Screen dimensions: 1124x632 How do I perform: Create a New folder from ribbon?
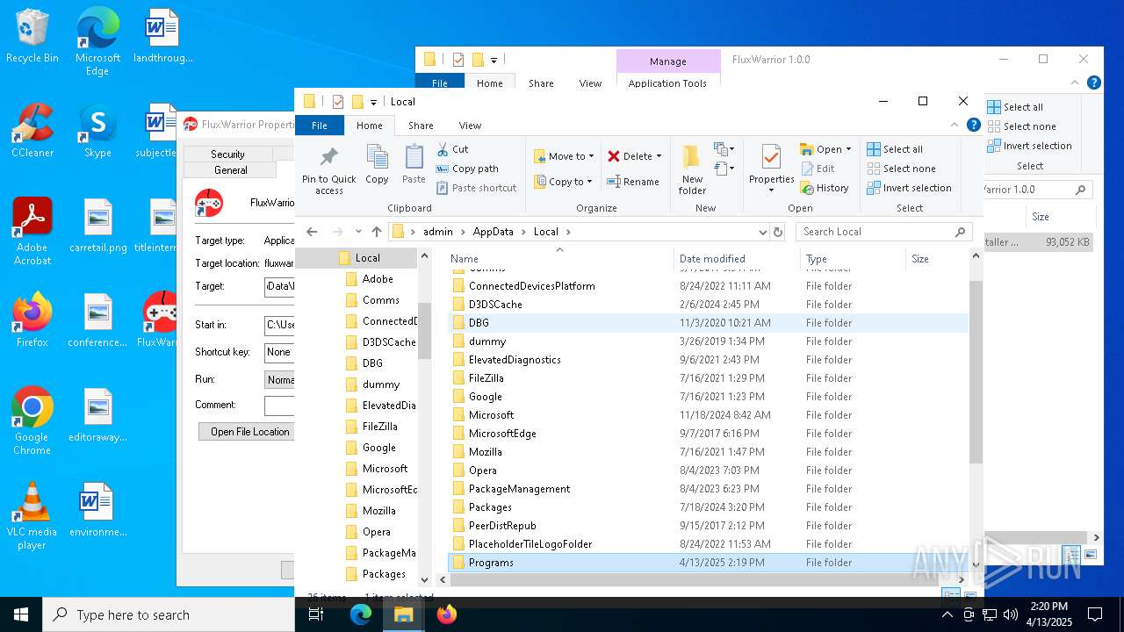pos(692,169)
